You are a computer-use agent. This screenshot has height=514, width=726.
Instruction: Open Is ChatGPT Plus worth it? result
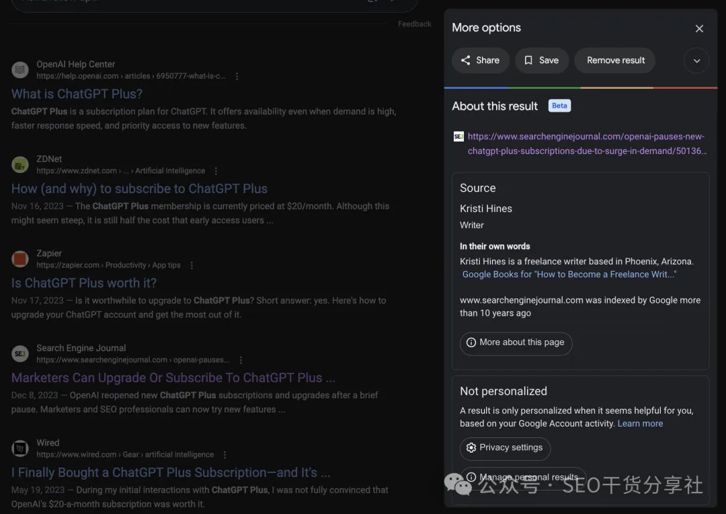tap(84, 283)
